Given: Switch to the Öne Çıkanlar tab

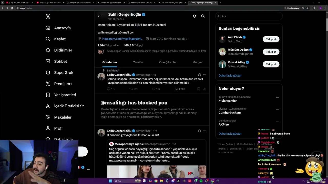Looking at the screenshot, I should (x=168, y=62).
